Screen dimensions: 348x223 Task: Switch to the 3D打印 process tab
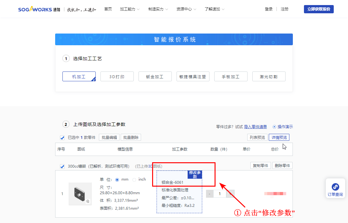pyautogui.click(x=117, y=76)
